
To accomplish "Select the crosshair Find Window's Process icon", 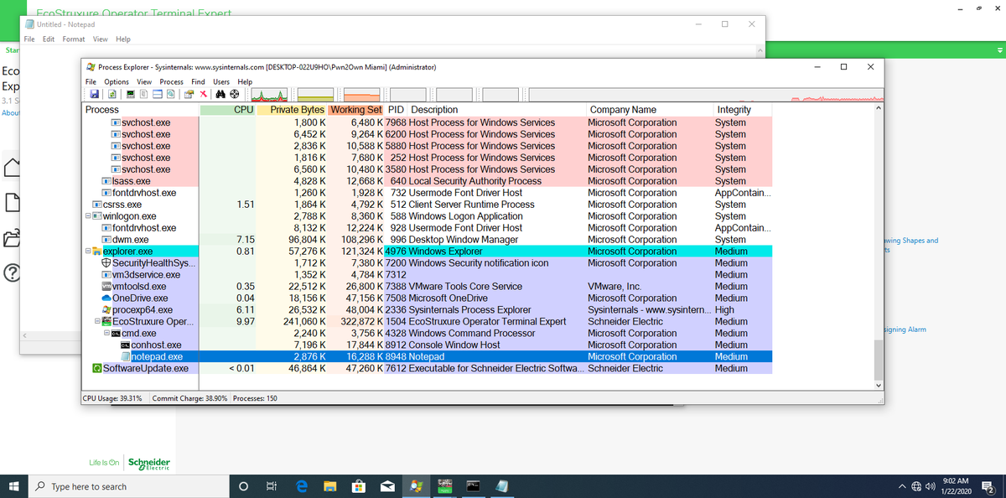I will 234,94.
